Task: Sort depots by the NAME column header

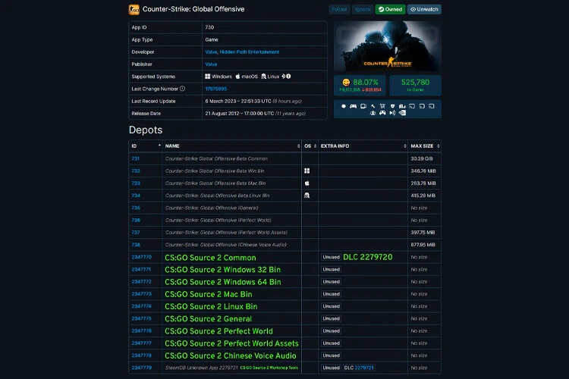Action: pyautogui.click(x=232, y=146)
